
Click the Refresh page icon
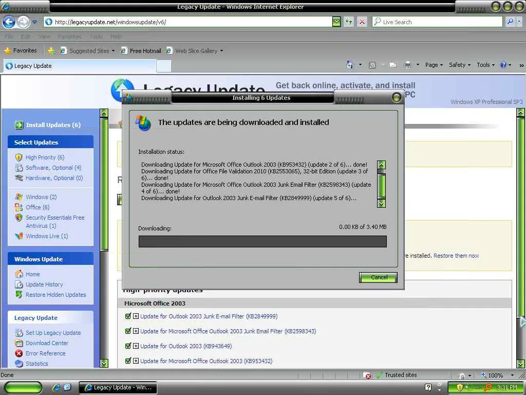(x=349, y=22)
